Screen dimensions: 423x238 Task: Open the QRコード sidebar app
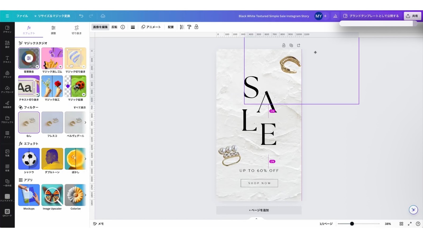click(x=7, y=213)
